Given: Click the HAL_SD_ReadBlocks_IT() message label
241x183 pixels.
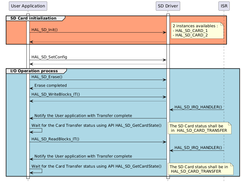Looking at the screenshot, I should 55,139.
